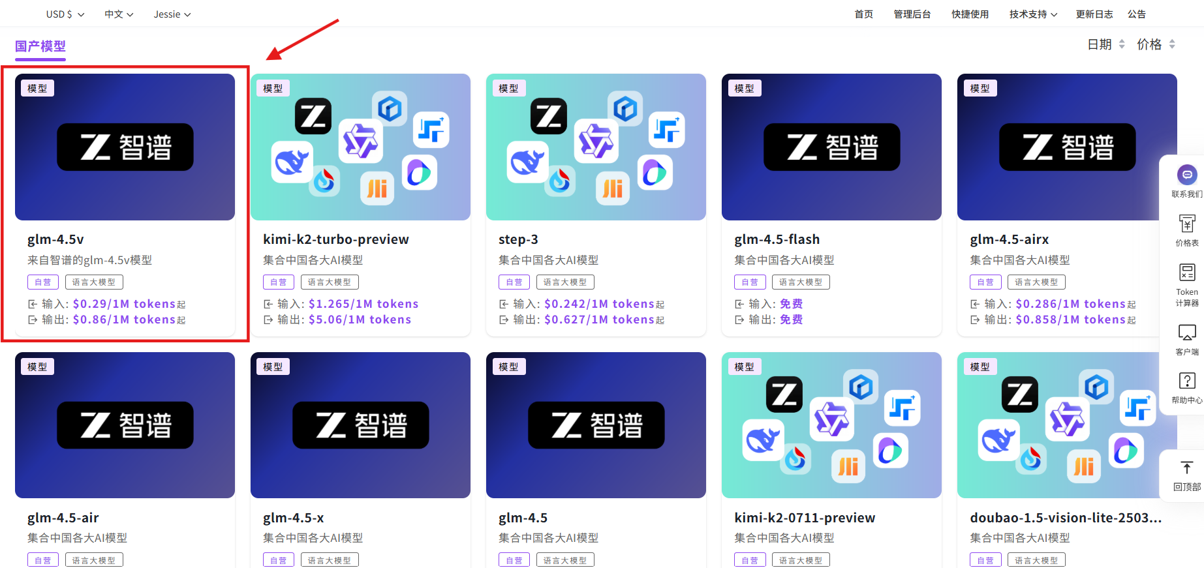Click description 来自智谱的glm-4.5v模型

pyautogui.click(x=89, y=260)
